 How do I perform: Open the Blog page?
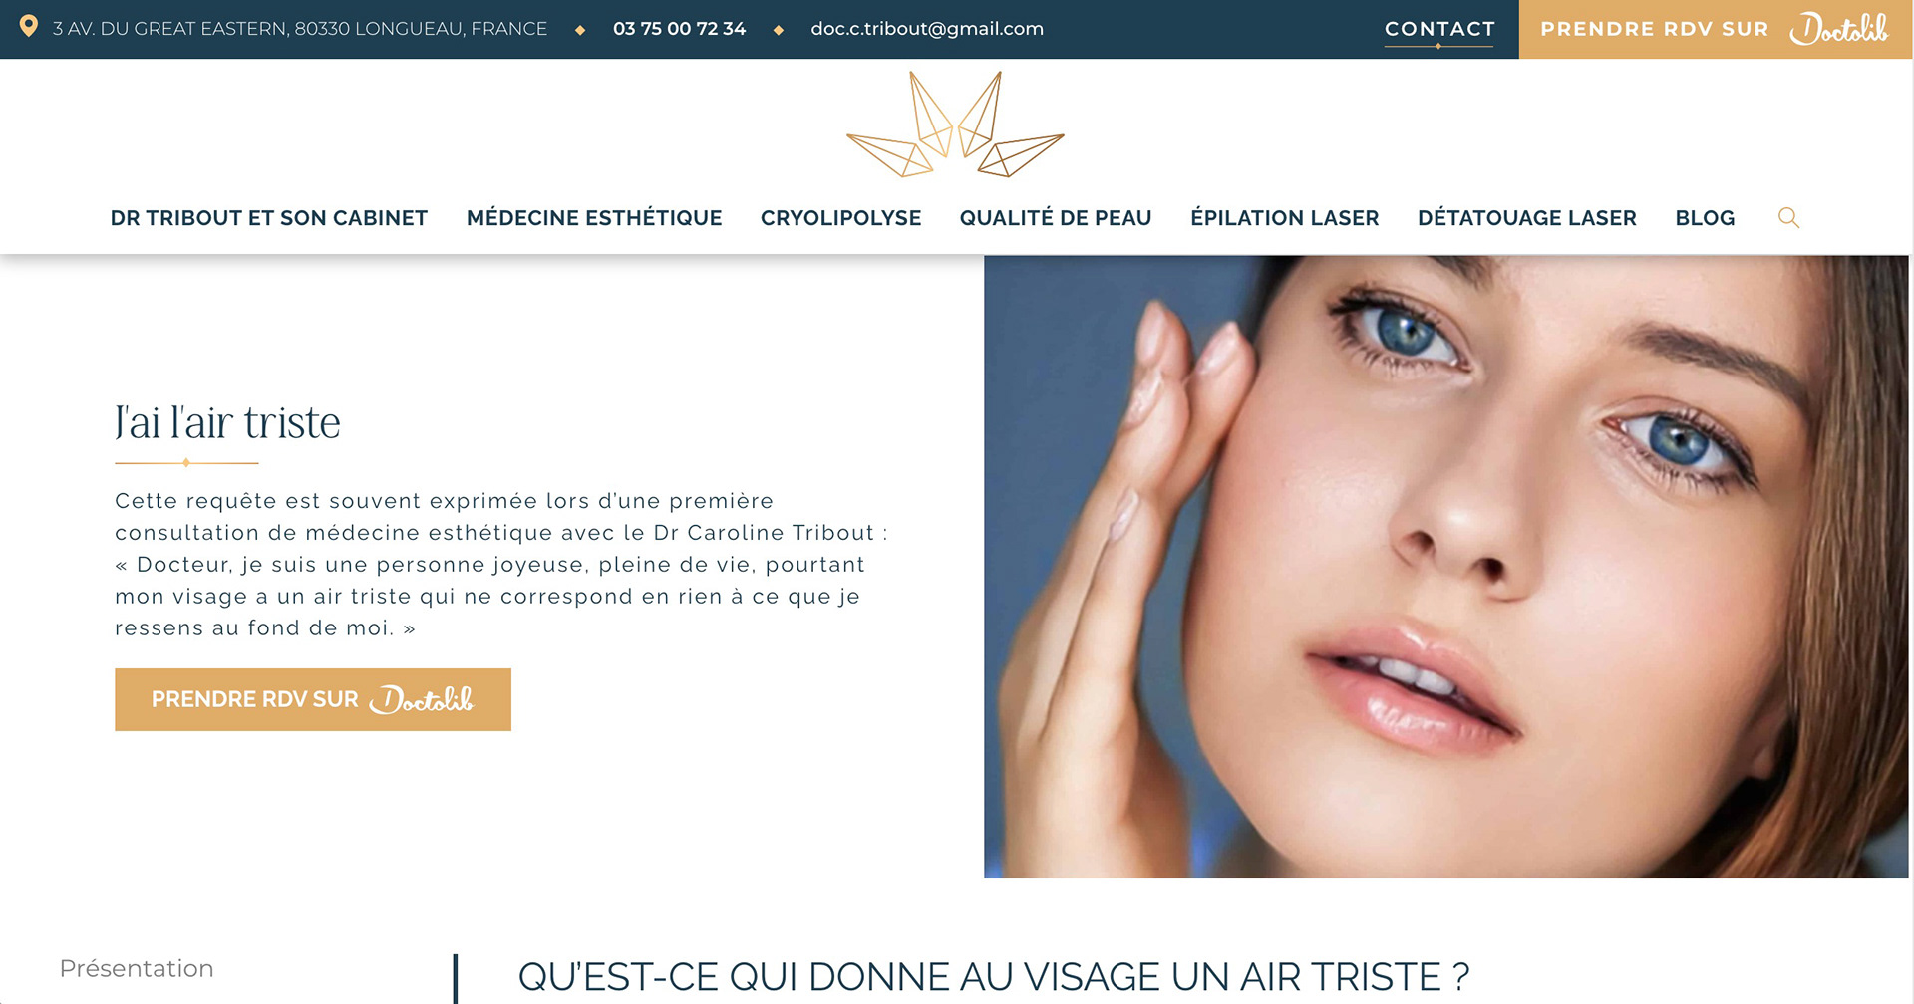(1705, 218)
